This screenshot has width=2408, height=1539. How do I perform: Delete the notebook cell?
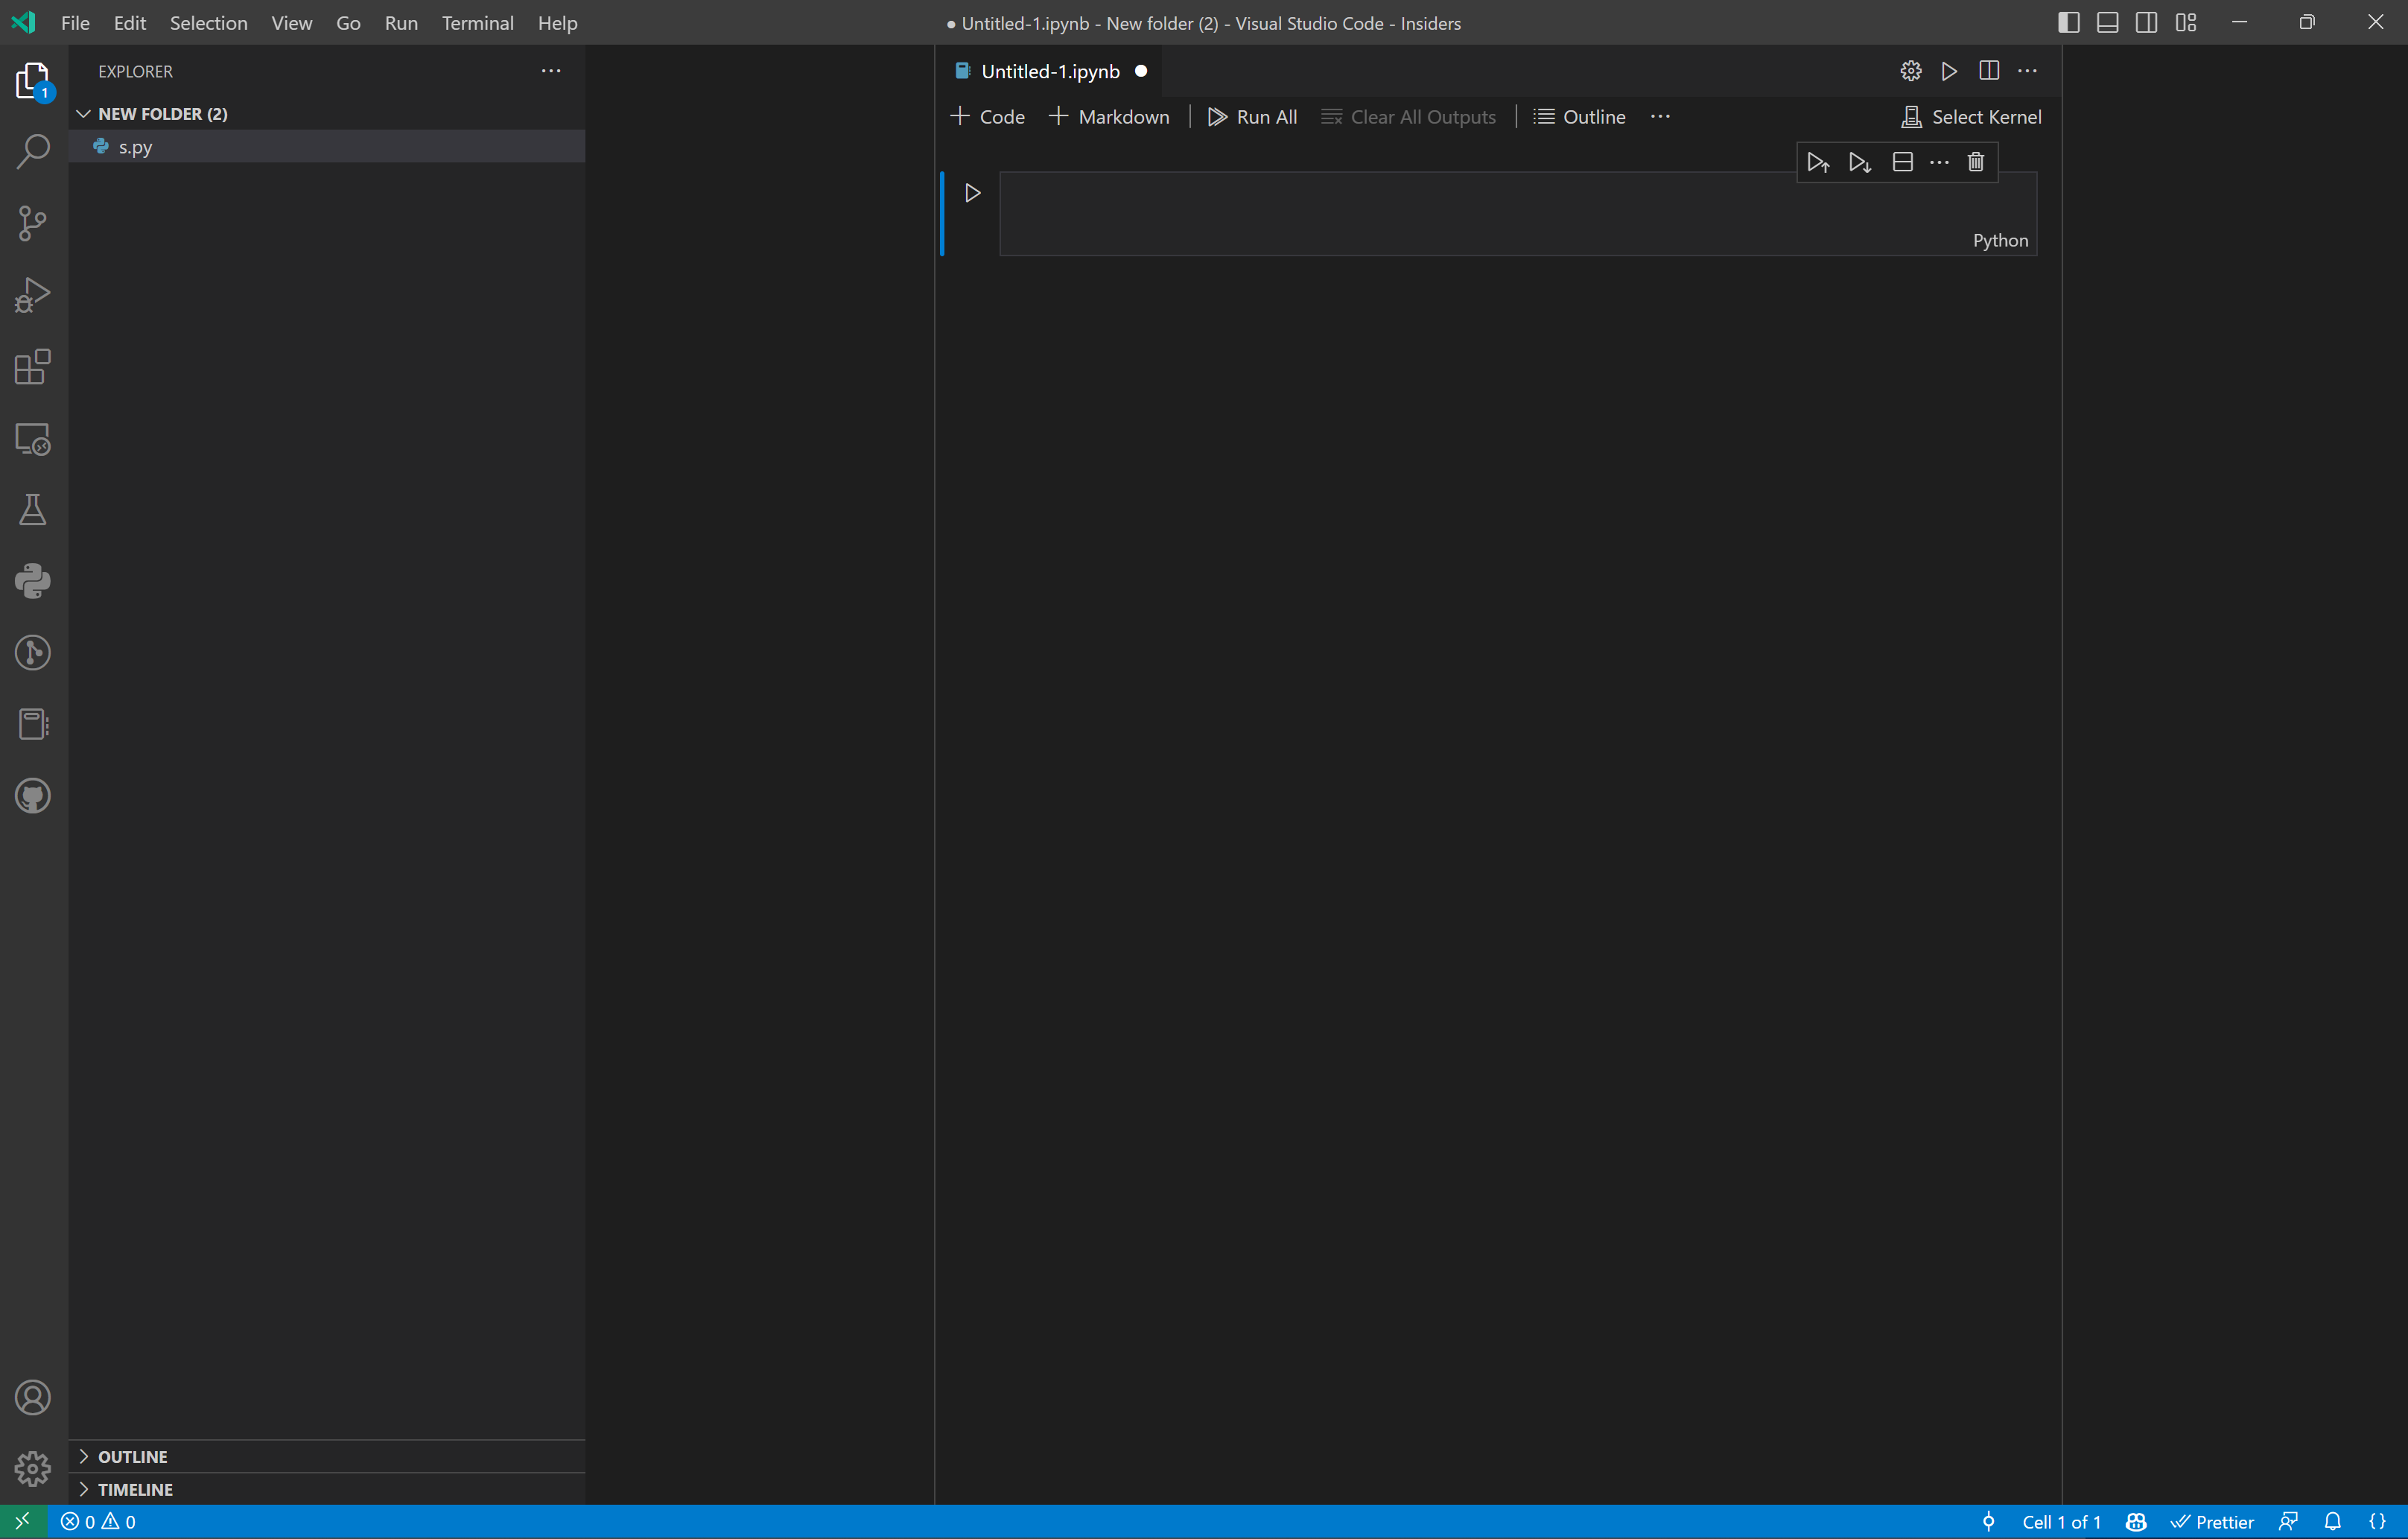point(1976,161)
